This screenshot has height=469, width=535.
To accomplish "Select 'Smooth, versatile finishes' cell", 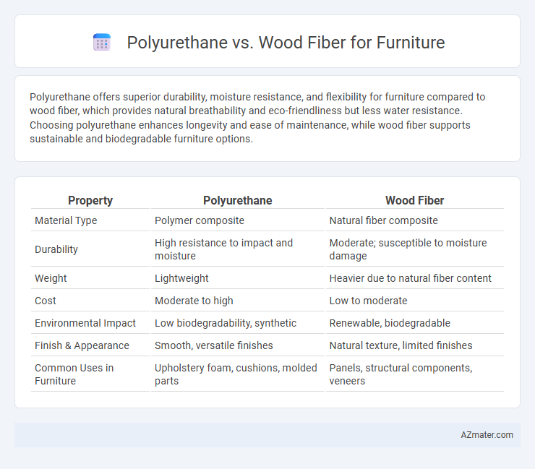I will coord(213,345).
